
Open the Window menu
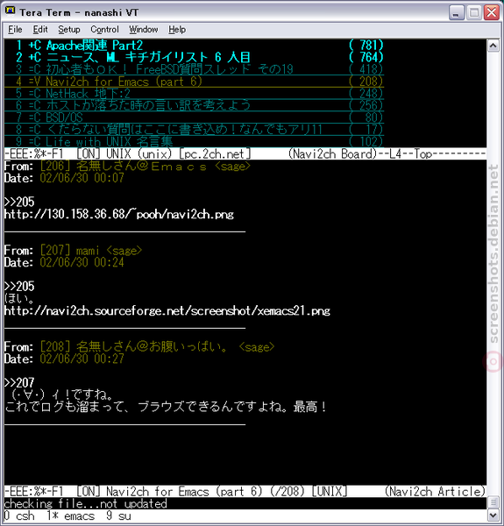144,30
